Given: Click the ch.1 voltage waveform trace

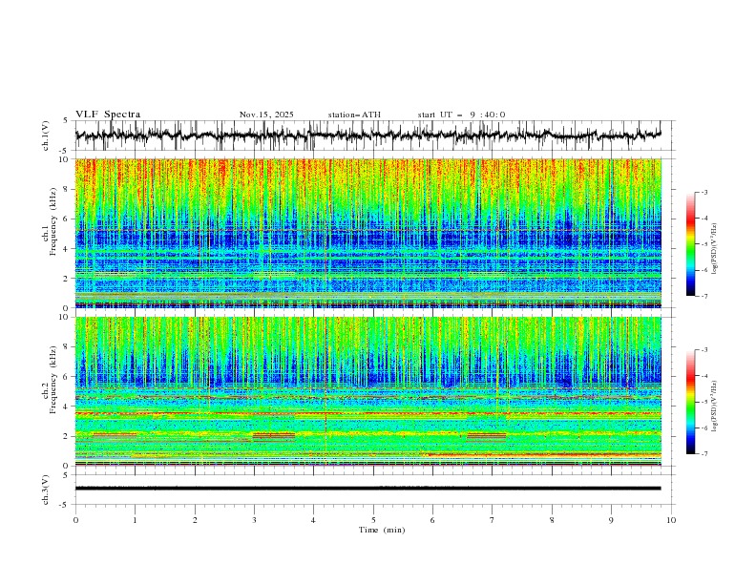Looking at the screenshot, I should click(x=367, y=135).
